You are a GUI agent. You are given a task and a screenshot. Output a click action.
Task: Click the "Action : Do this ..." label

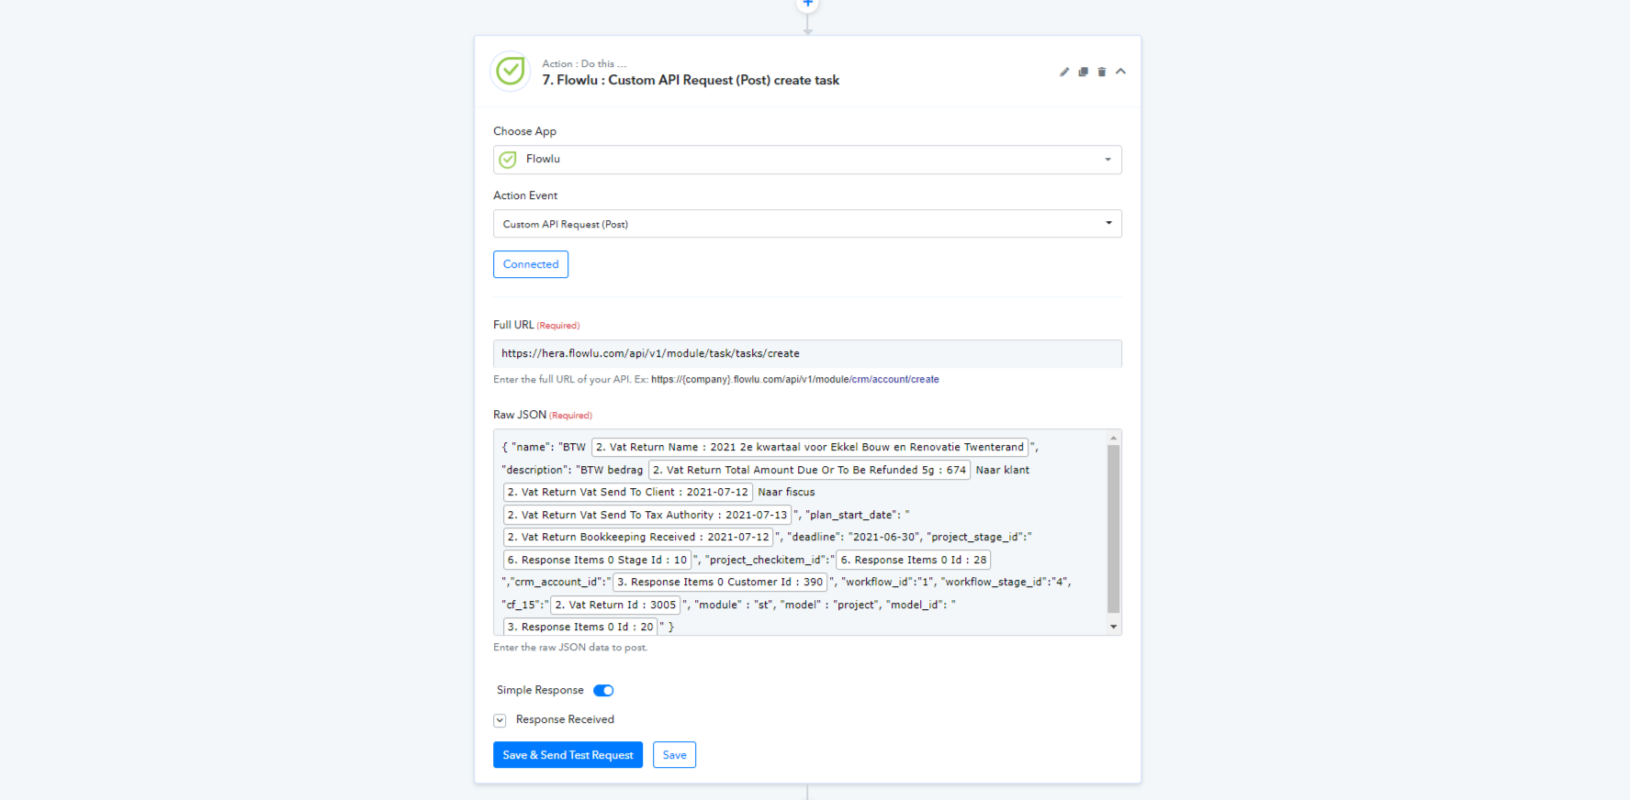[x=584, y=64]
